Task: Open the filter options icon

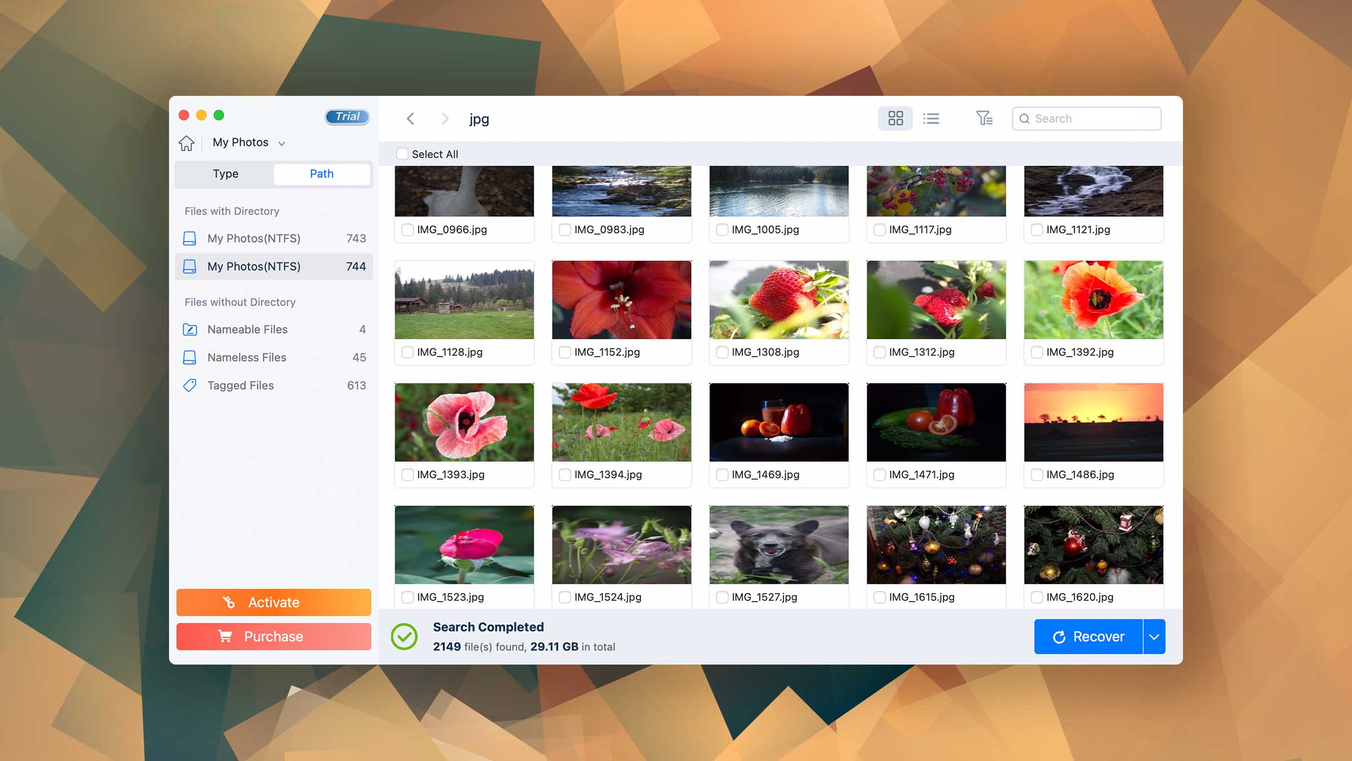Action: tap(984, 118)
